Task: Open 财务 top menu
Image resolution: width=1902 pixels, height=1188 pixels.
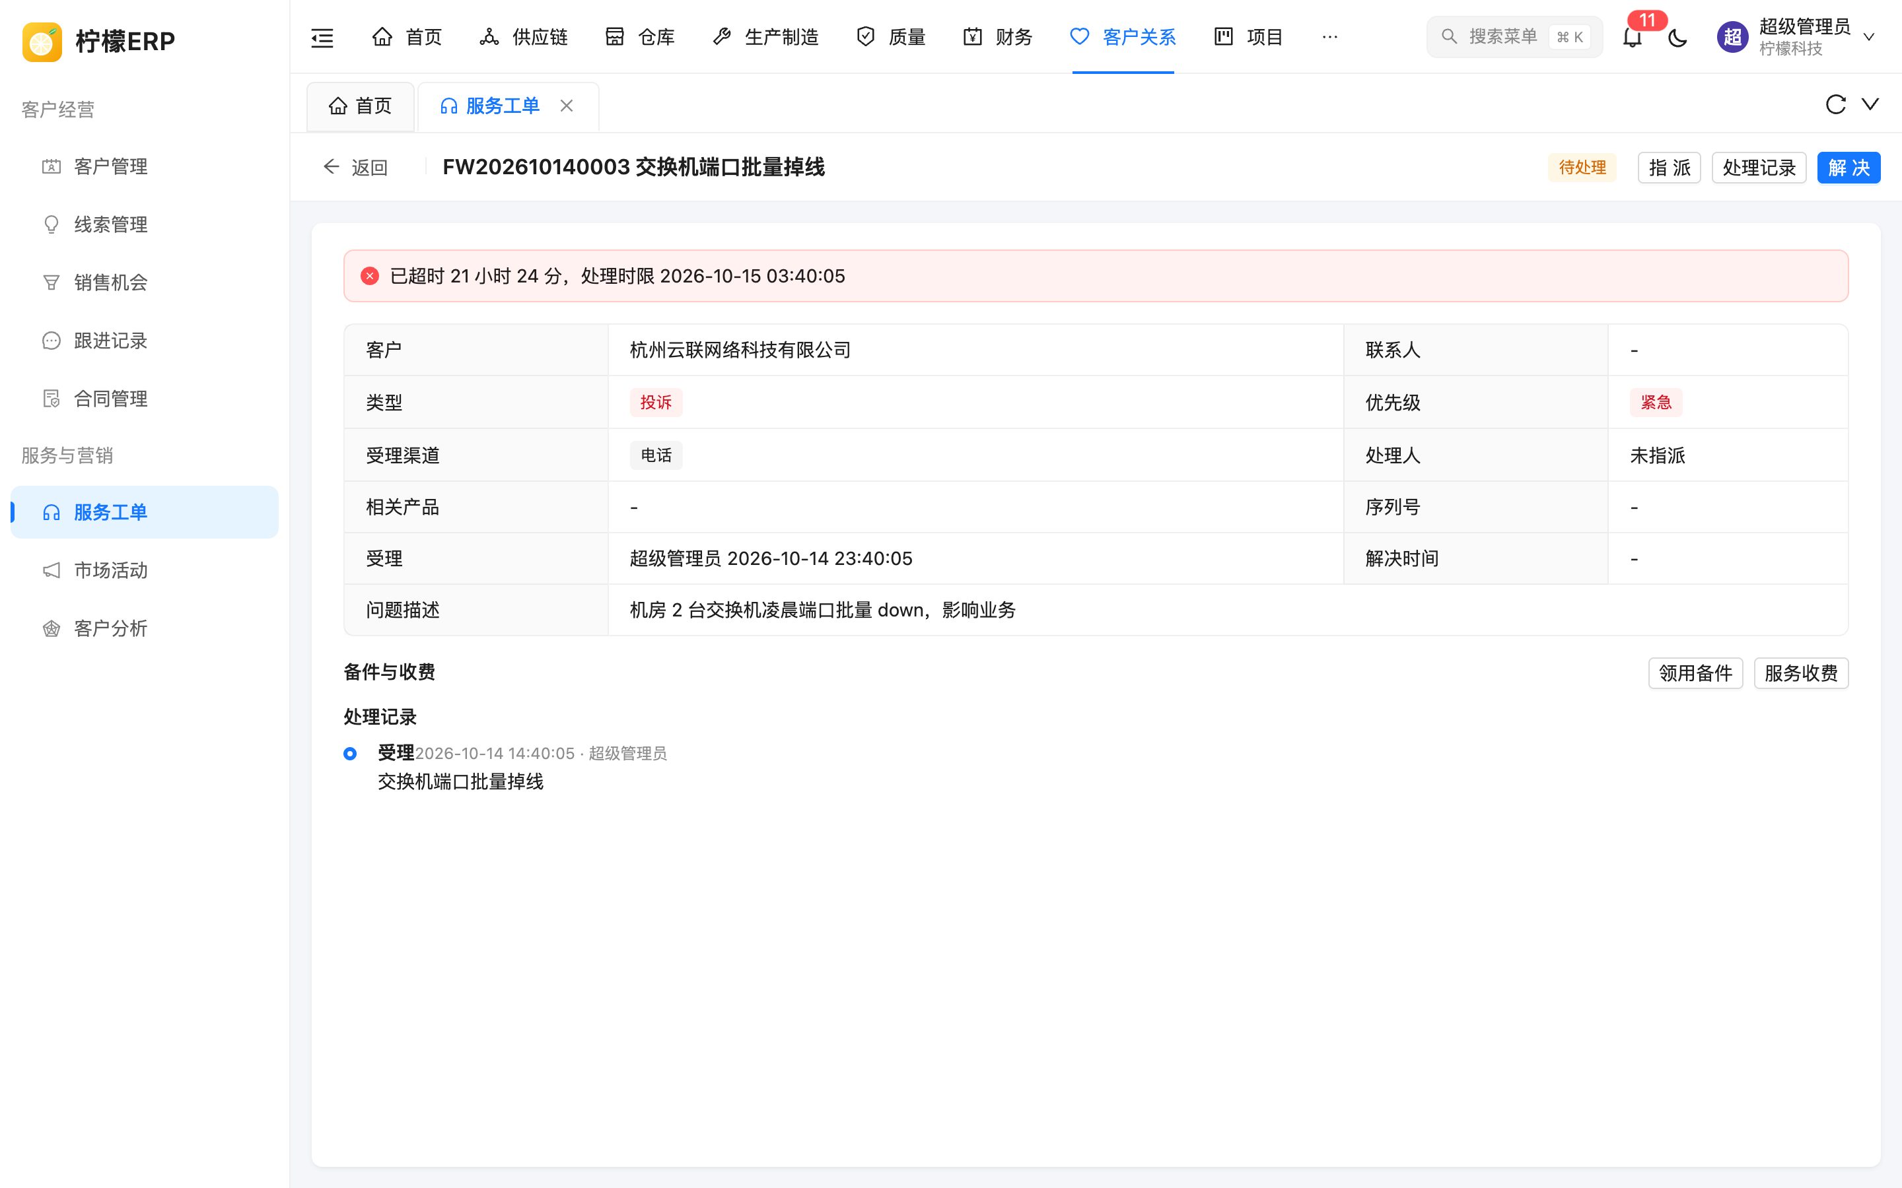Action: coord(997,37)
